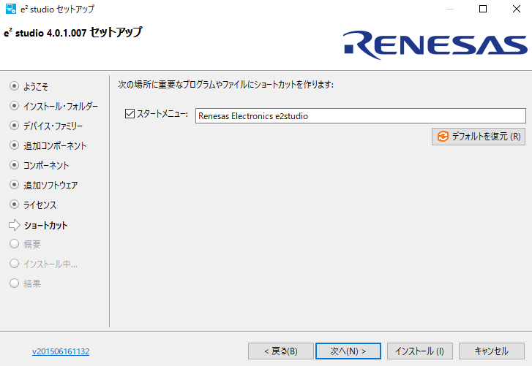Proceed with the 次へ(N) button
This screenshot has width=532, height=366.
[x=348, y=351]
